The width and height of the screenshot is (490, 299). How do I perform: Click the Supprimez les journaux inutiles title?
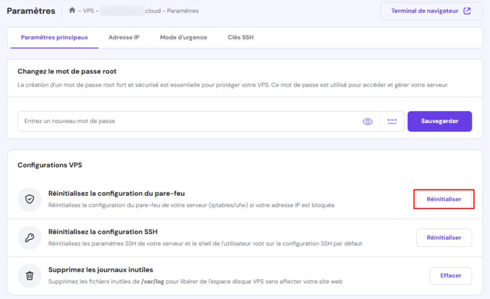pos(100,270)
